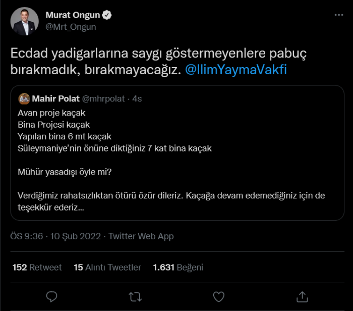Image resolution: width=353 pixels, height=311 pixels.
Task: Open Murat Ongun's profile picture
Action: tap(25, 21)
